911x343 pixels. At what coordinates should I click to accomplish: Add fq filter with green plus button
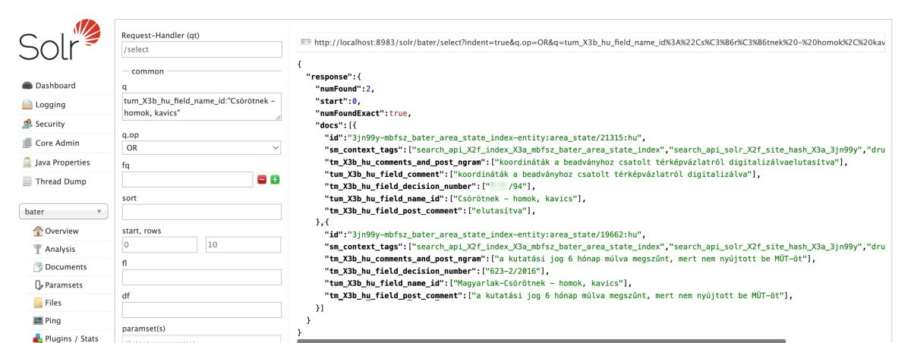click(275, 179)
